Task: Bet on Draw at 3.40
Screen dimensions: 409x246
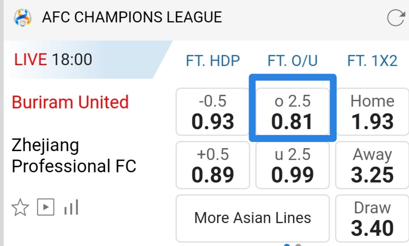Action: coord(372,218)
